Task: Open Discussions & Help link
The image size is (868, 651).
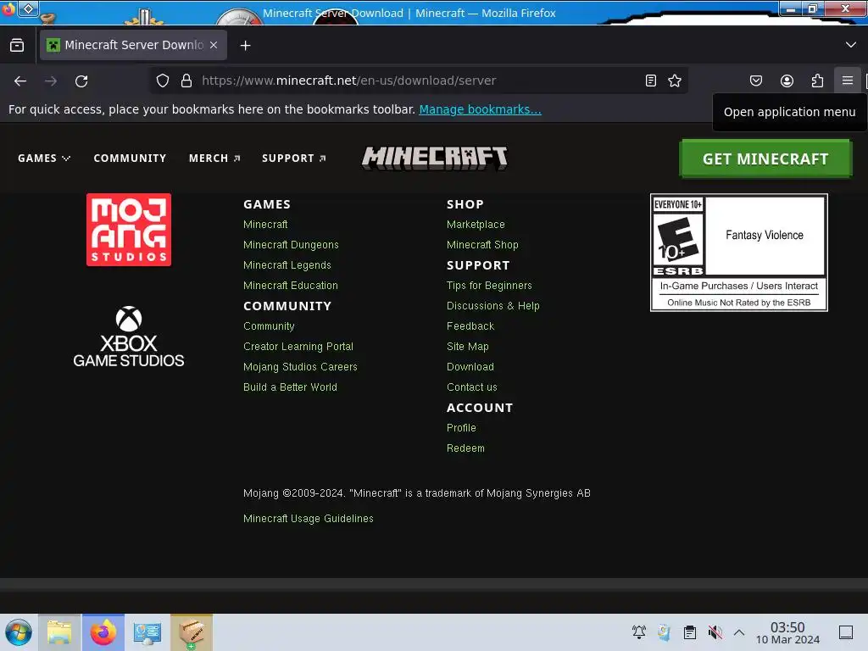Action: [492, 305]
